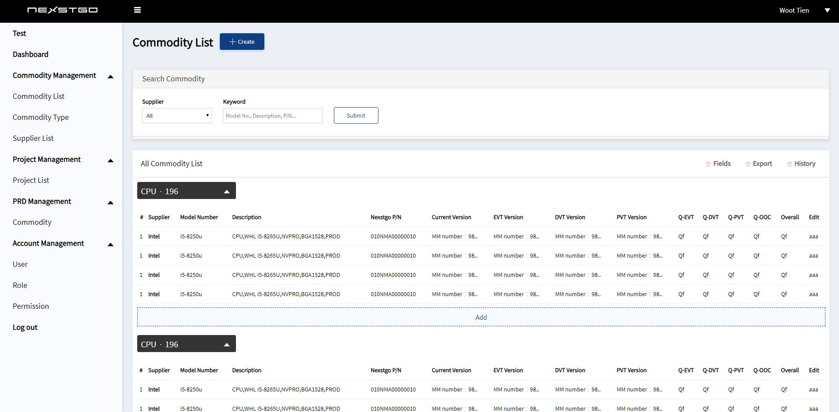Click the Nexstgo logo
The width and height of the screenshot is (839, 412).
(62, 10)
